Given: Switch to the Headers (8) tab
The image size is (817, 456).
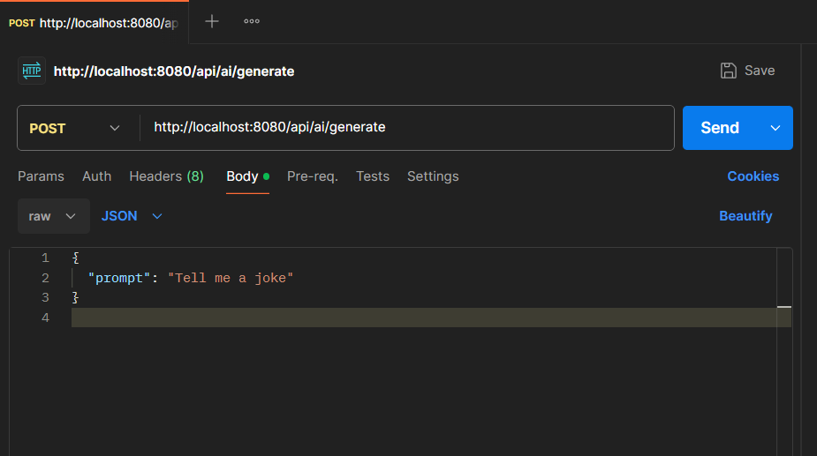Looking at the screenshot, I should coord(166,176).
